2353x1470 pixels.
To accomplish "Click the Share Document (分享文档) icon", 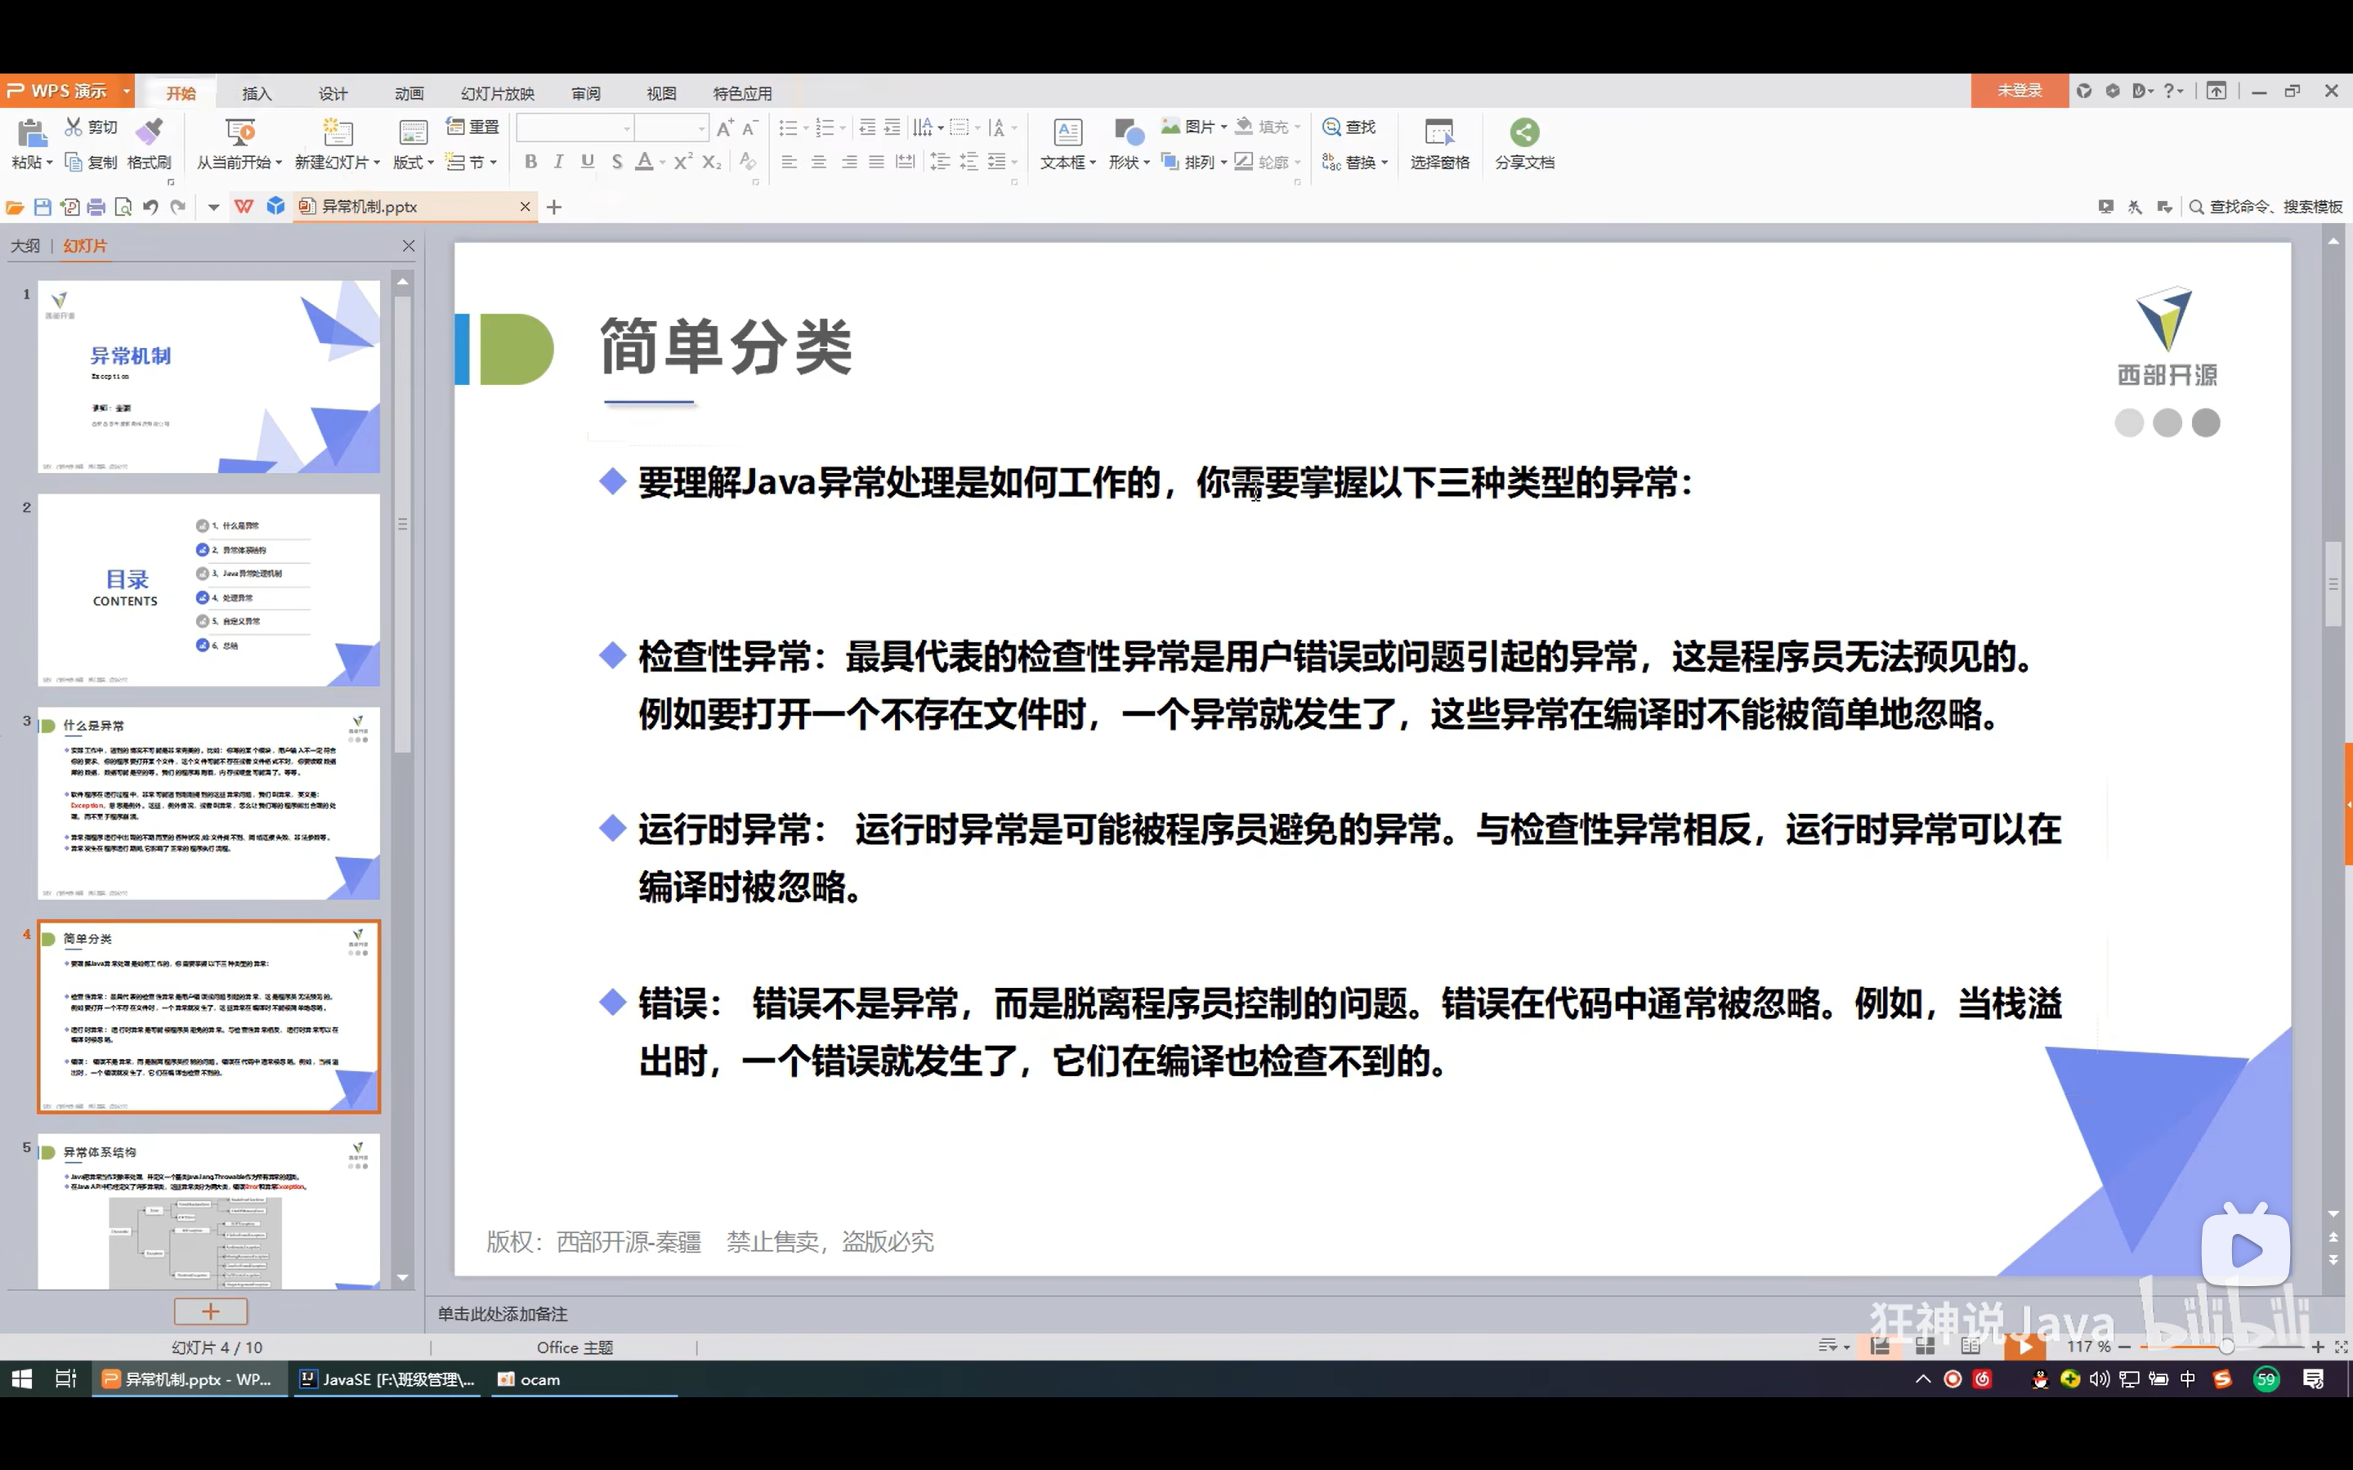I will [x=1523, y=132].
